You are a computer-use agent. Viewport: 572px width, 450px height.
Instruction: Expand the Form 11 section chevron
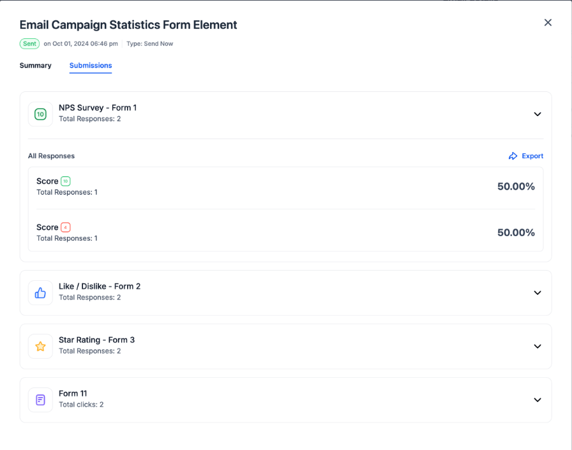tap(538, 400)
